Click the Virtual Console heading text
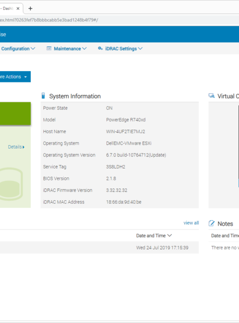This screenshot has width=239, height=323. tap(228, 96)
